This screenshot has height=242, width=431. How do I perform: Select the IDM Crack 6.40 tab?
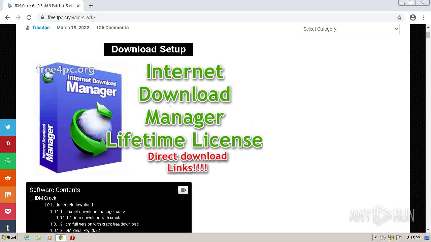coord(44,6)
